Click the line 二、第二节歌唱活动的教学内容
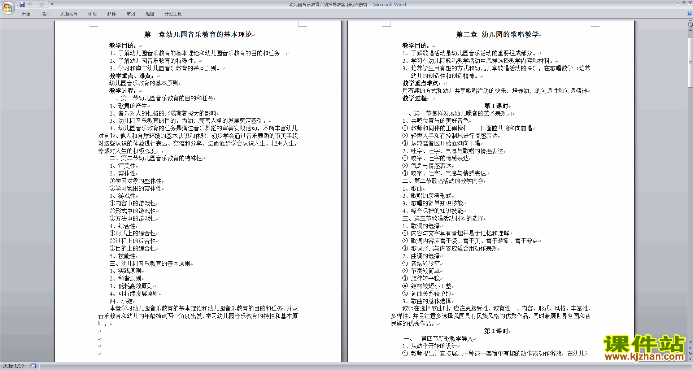Viewport: 693px width, 370px height. 443,181
